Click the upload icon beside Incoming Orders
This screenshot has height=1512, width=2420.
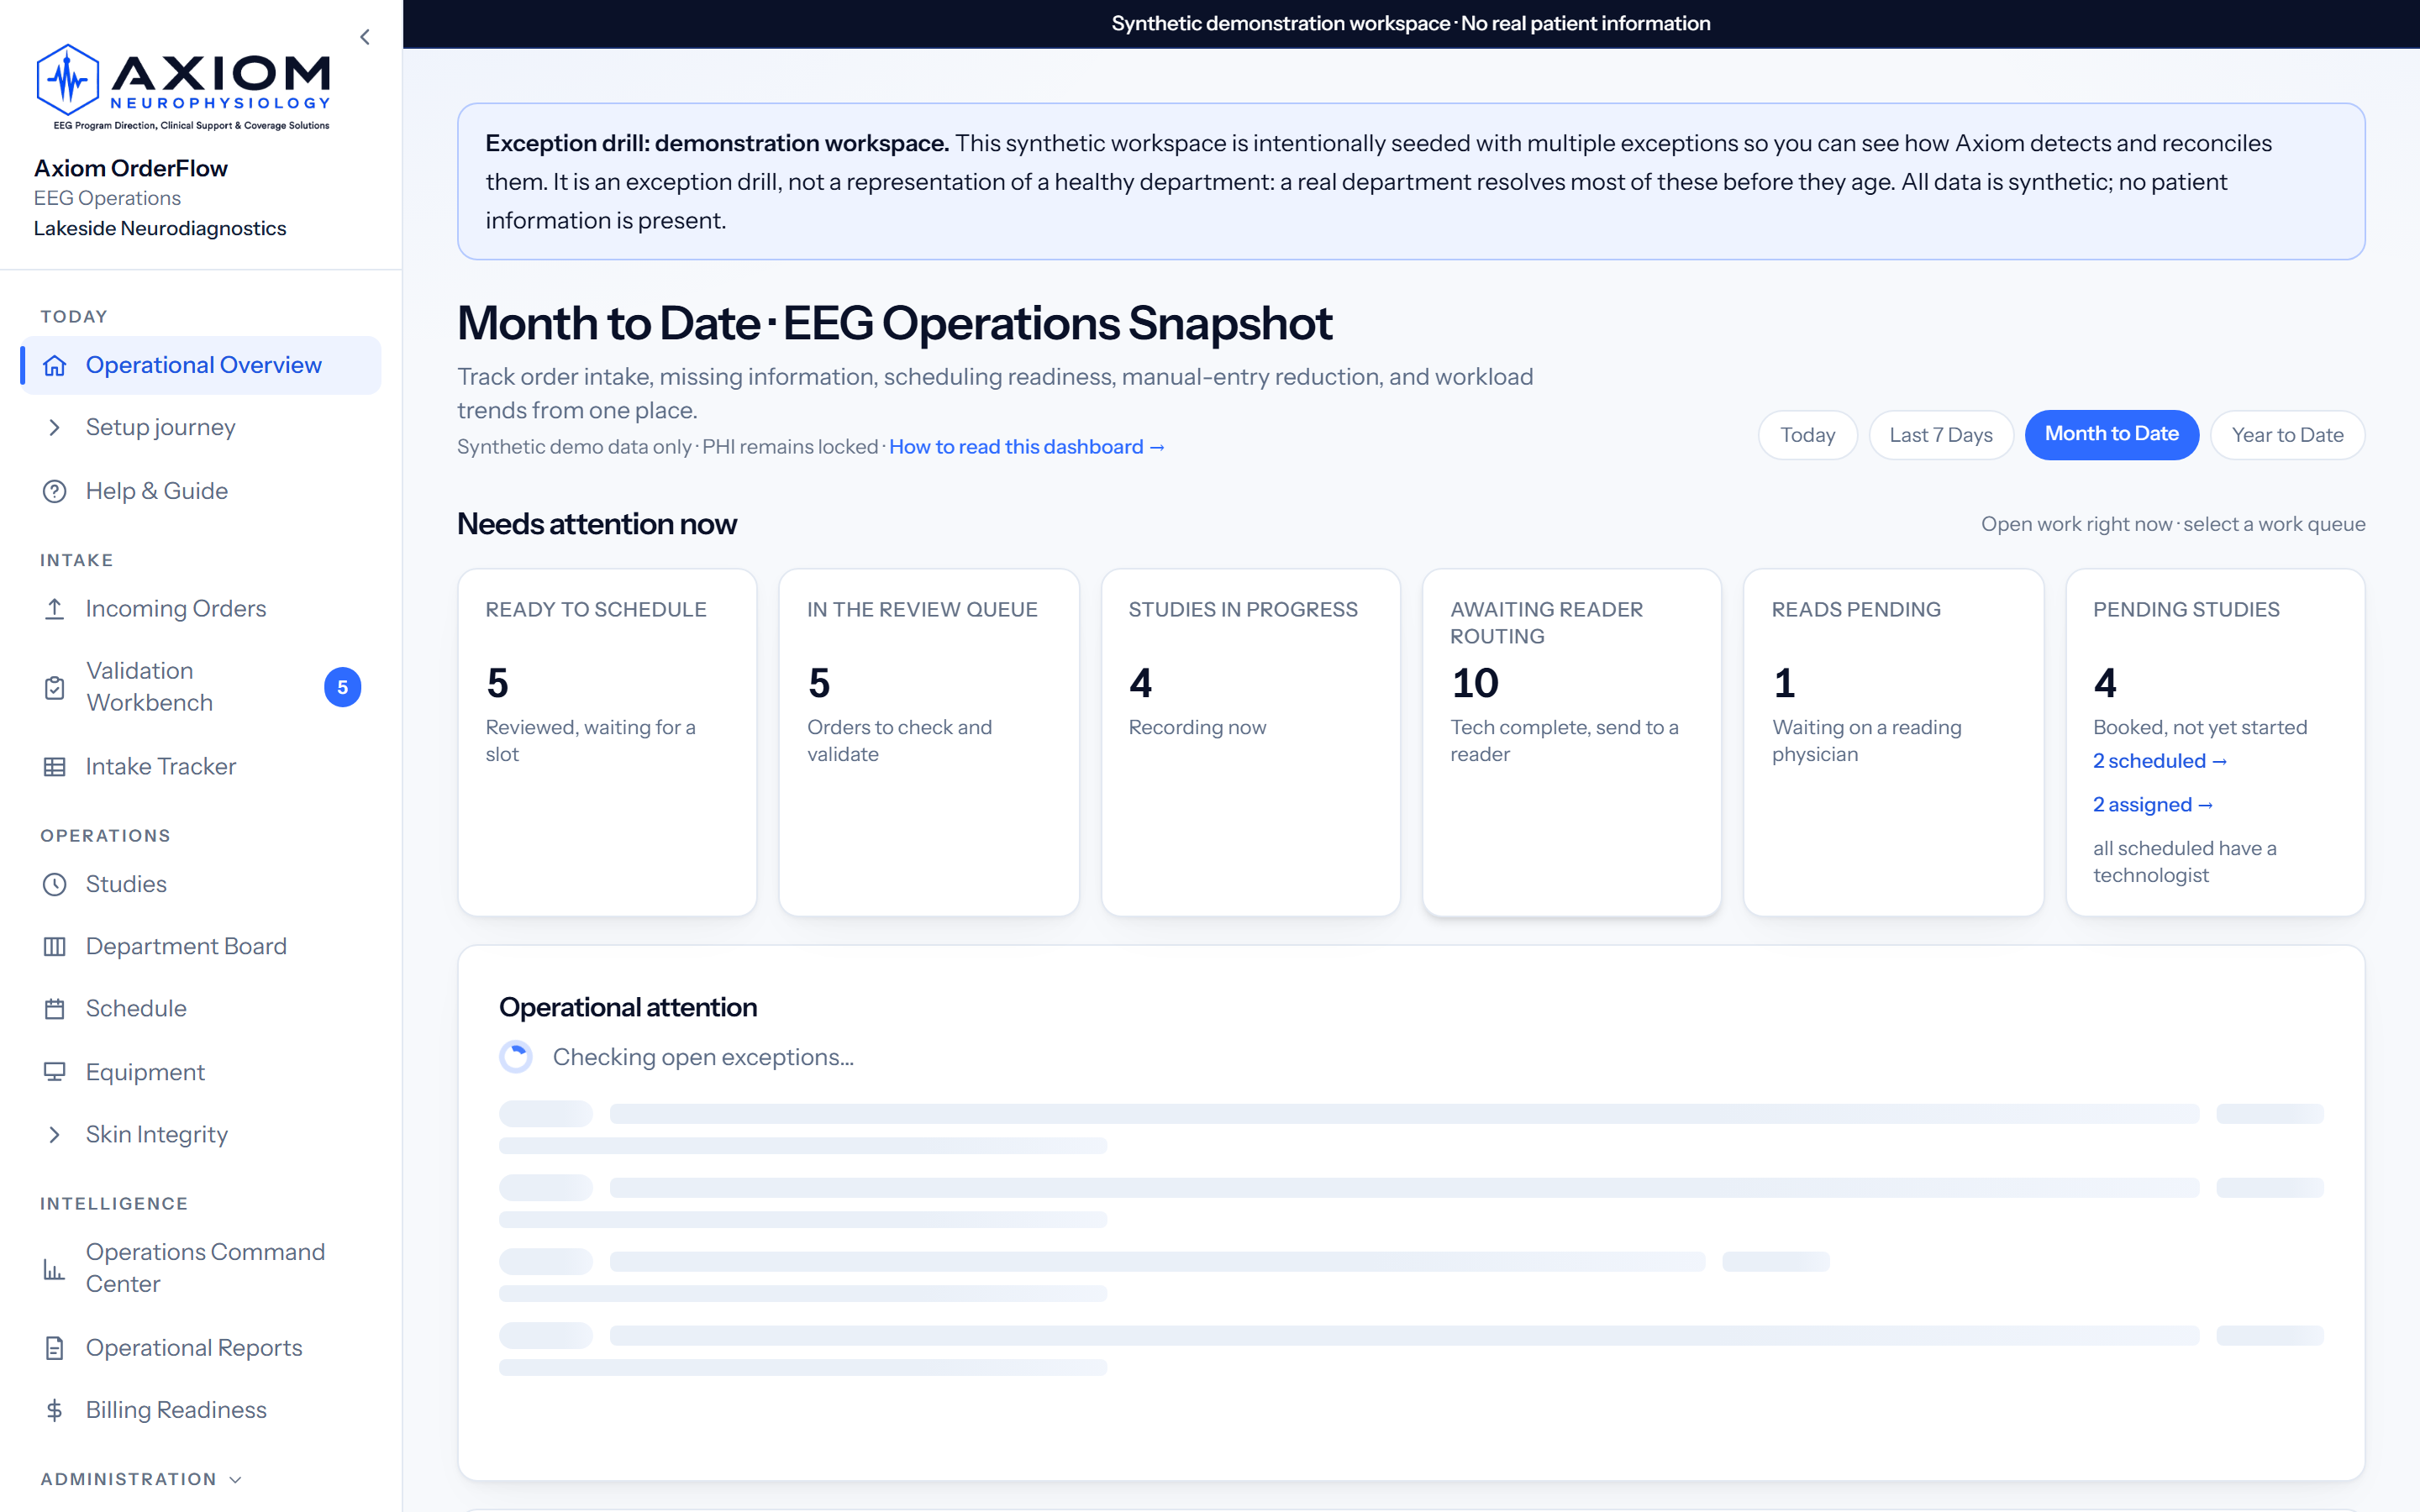pyautogui.click(x=55, y=608)
